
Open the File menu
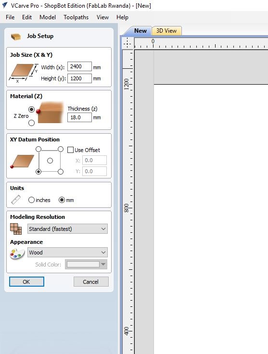pyautogui.click(x=10, y=17)
